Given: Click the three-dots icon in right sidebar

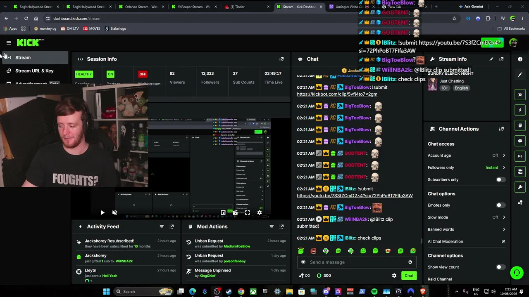Looking at the screenshot, I should [x=520, y=203].
